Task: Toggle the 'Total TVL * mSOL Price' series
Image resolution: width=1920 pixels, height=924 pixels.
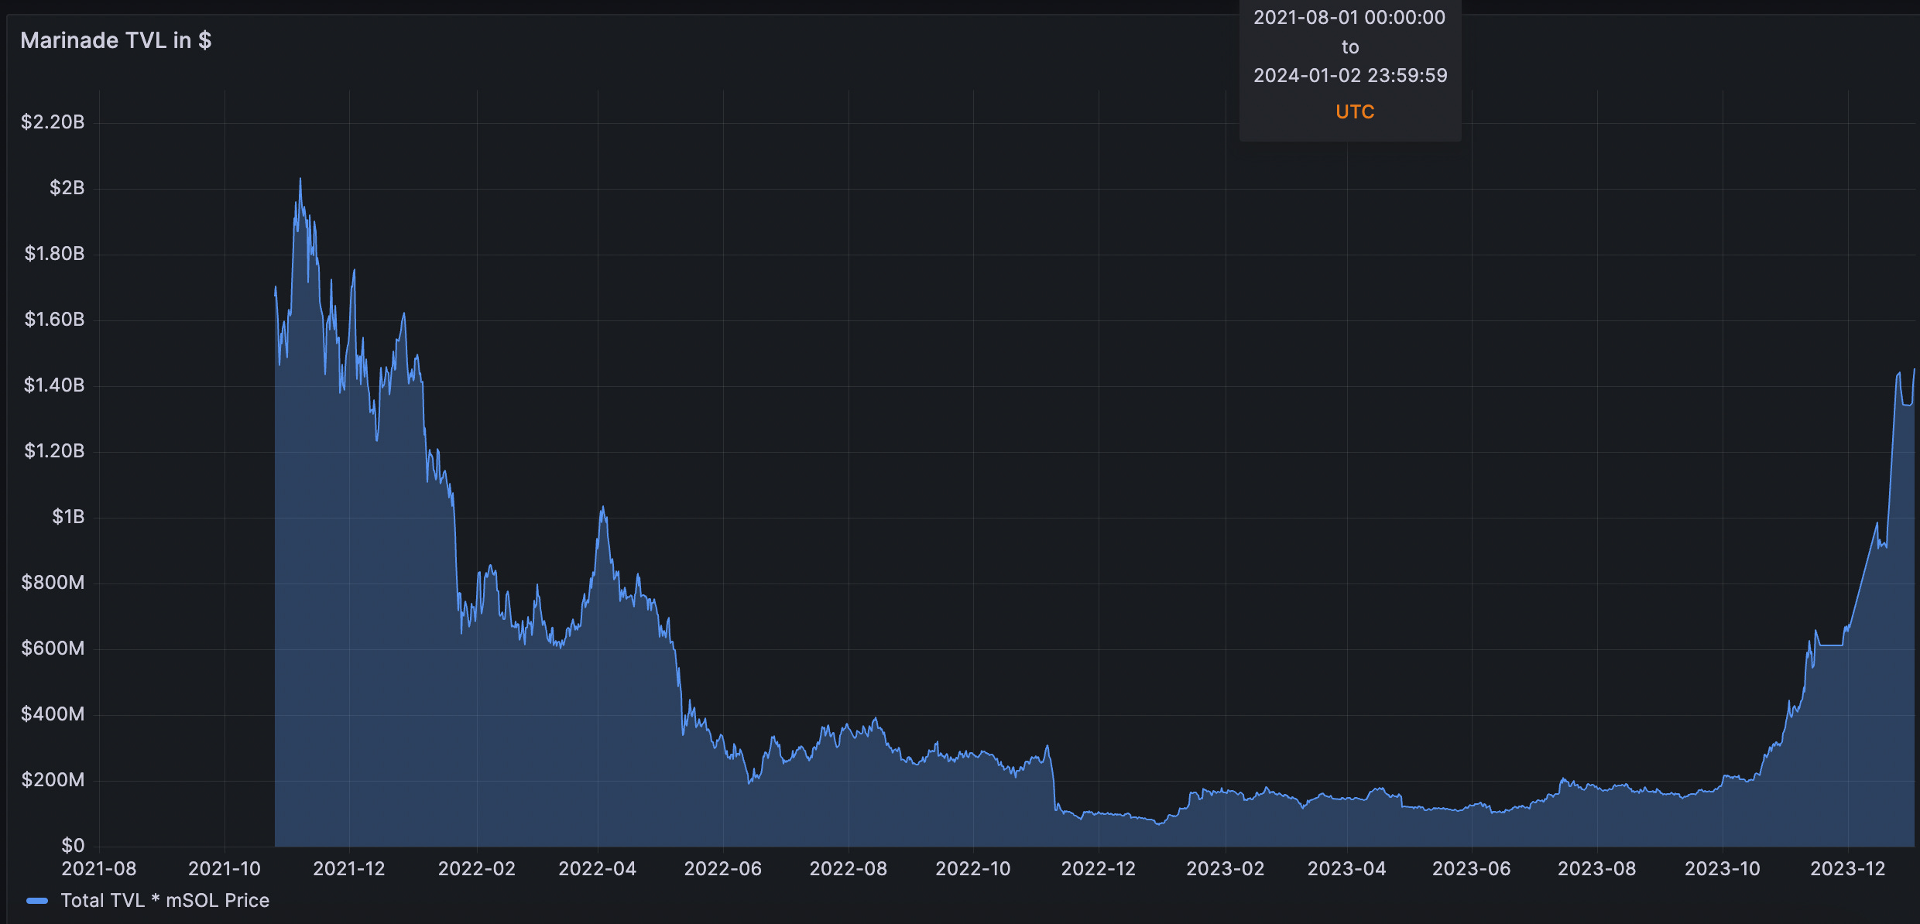Action: [x=165, y=901]
